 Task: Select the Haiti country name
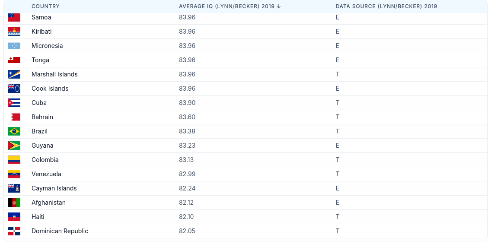point(38,217)
